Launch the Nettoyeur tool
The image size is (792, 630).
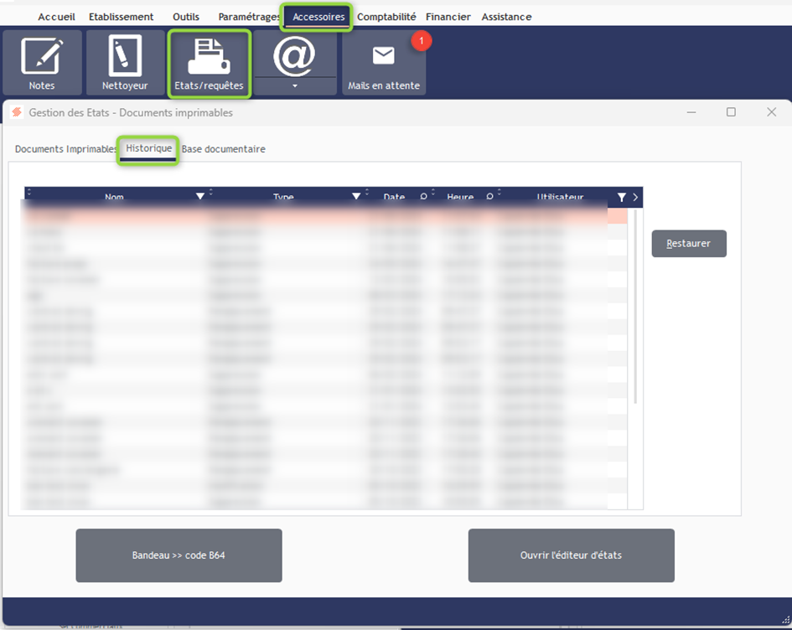point(125,63)
